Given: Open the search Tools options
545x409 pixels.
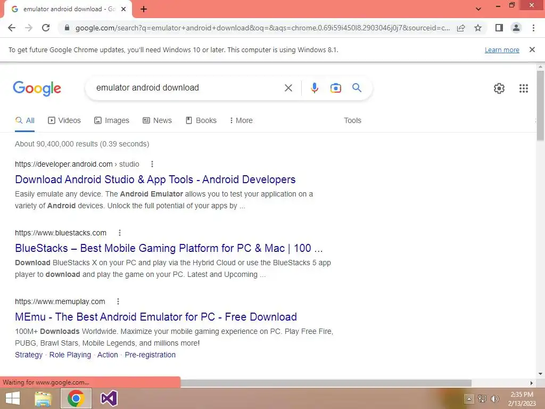Looking at the screenshot, I should (x=352, y=121).
